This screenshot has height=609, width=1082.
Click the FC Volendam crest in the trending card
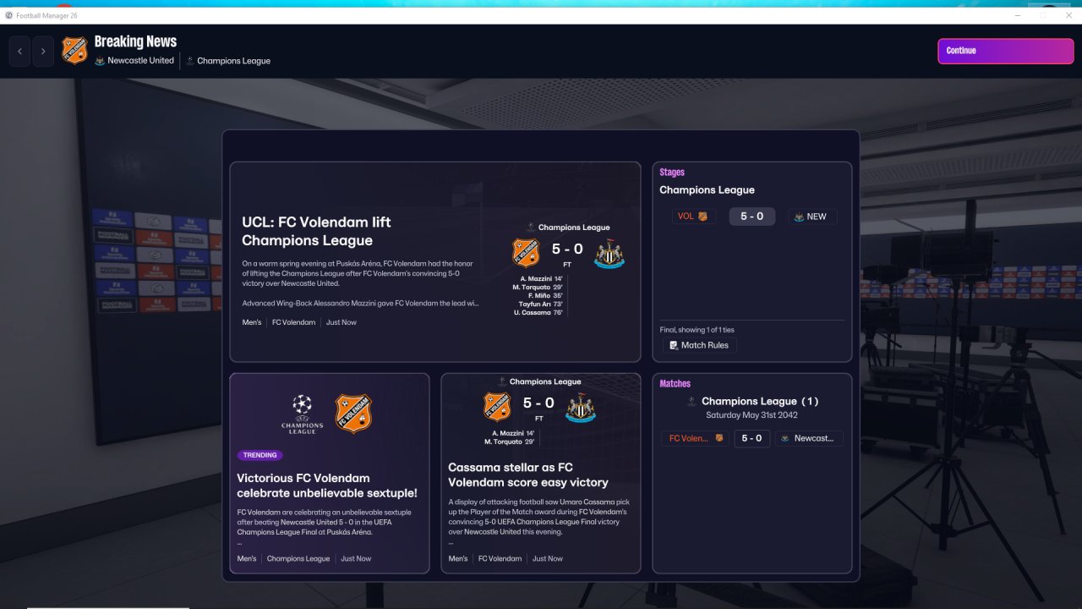[x=353, y=413]
